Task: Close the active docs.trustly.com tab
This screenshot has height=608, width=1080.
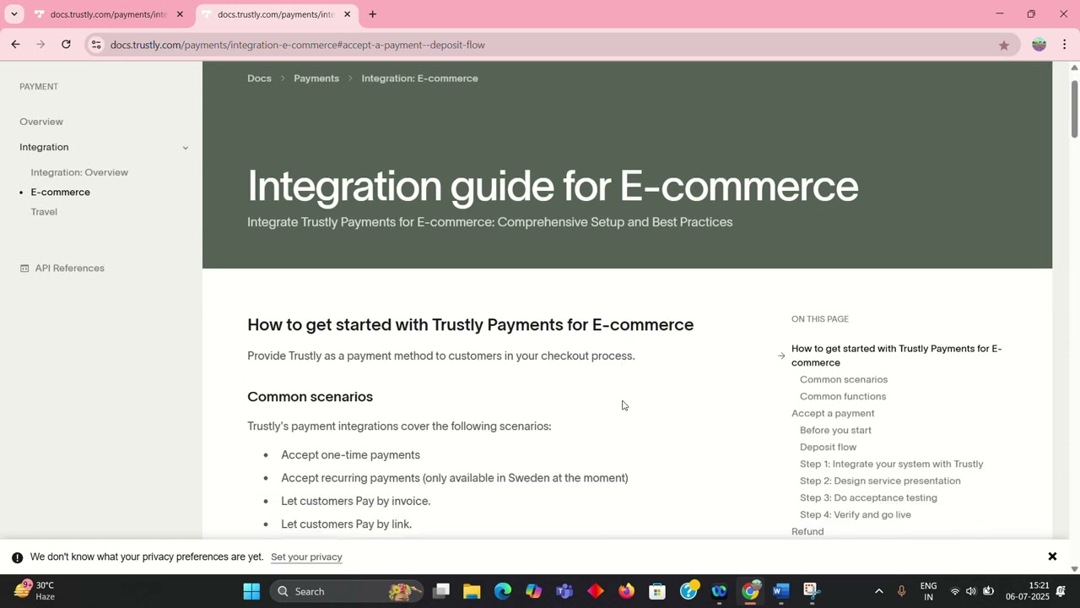Action: [x=347, y=14]
